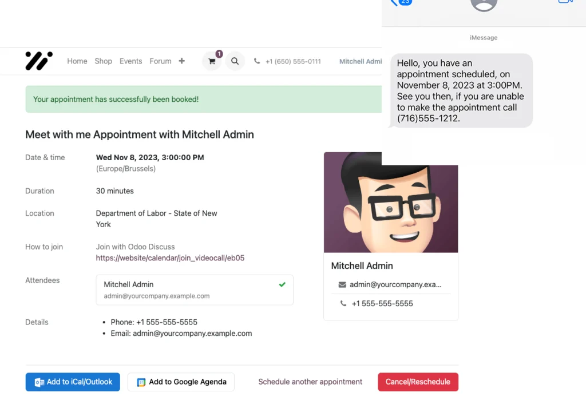Viewport: 586px width, 416px height.
Task: Open the Home menu item
Action: pyautogui.click(x=77, y=61)
